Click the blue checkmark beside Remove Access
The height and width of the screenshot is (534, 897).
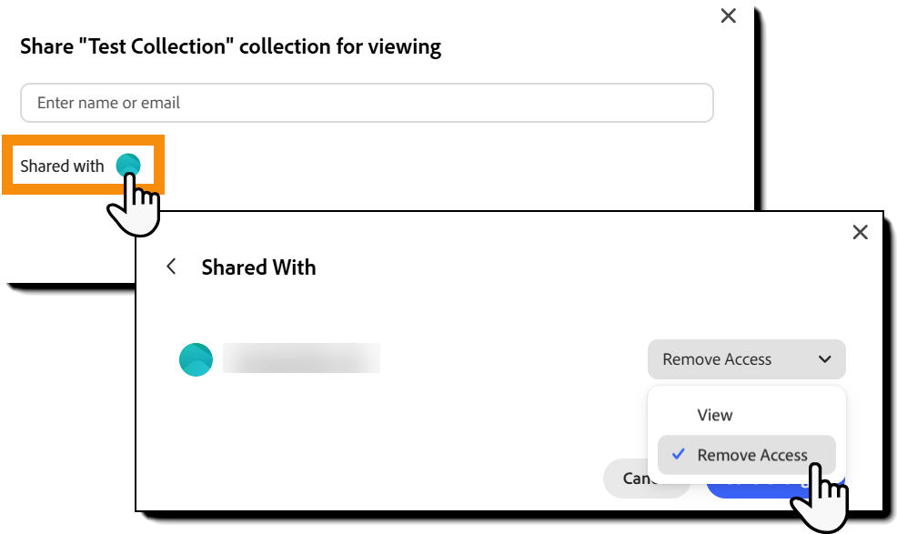point(678,454)
